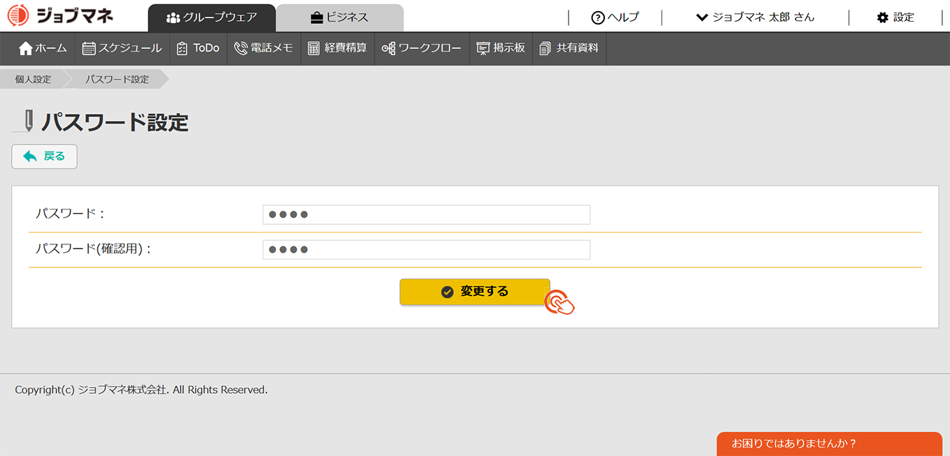Open ワークフロー in the navigation bar
The width and height of the screenshot is (950, 456).
coord(422,48)
